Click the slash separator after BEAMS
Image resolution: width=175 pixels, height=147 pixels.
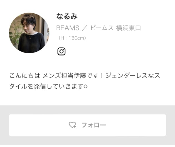pos(84,28)
